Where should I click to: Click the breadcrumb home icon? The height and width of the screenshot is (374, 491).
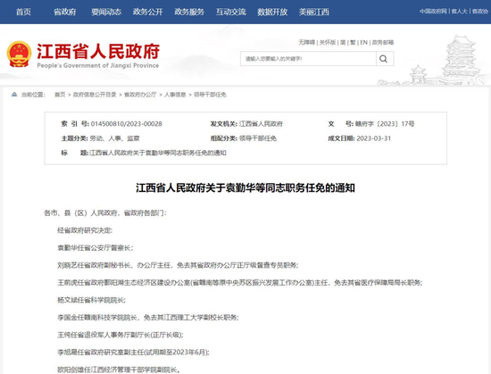coord(14,95)
